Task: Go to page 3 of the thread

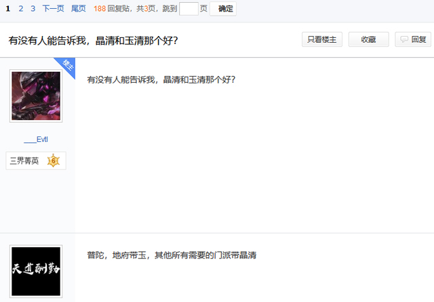Action: (33, 9)
